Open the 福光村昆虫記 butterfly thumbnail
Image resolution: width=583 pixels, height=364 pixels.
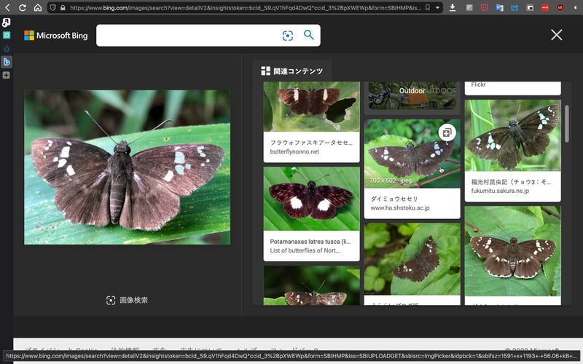click(513, 135)
